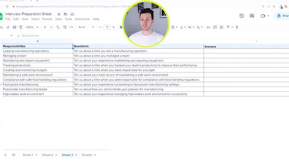The height and width of the screenshot is (162, 289).
Task: Open the Extensions menu
Action: point(82,19)
